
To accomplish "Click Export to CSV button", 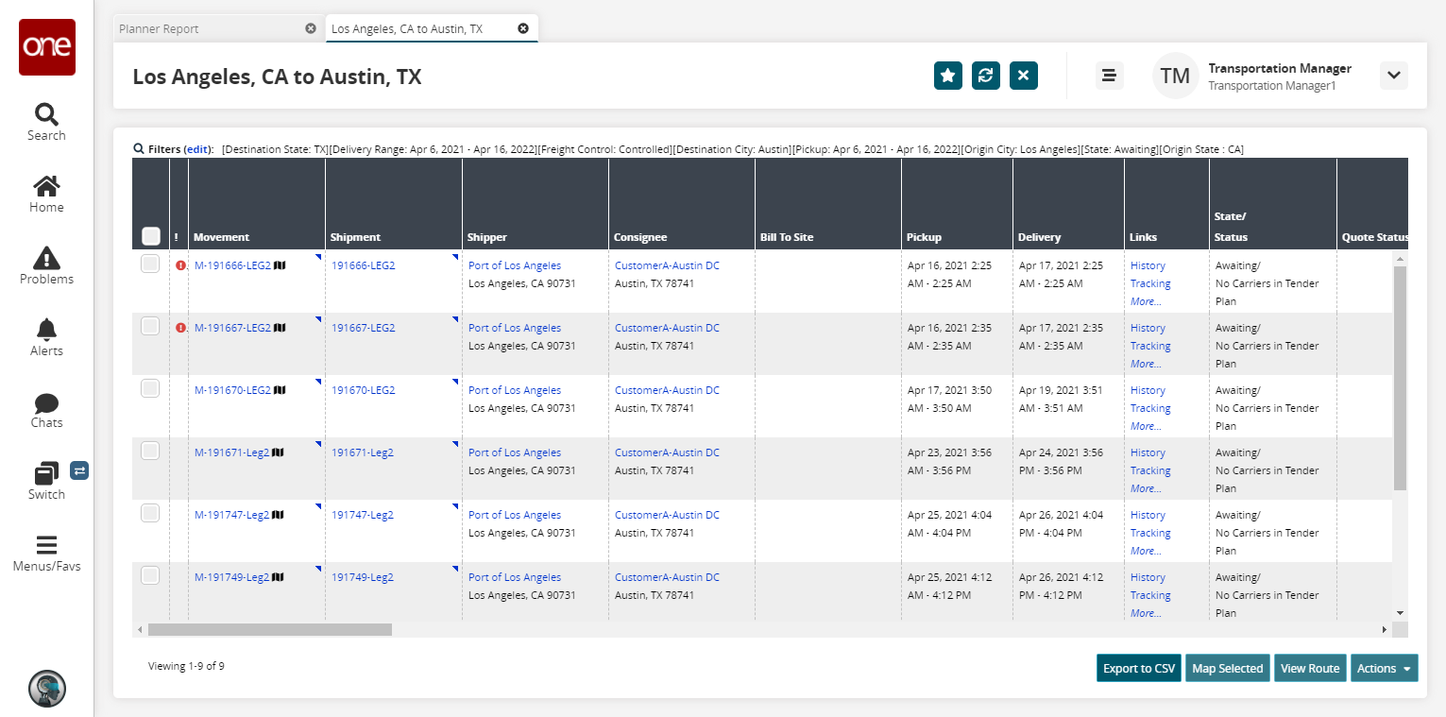I will [1138, 668].
